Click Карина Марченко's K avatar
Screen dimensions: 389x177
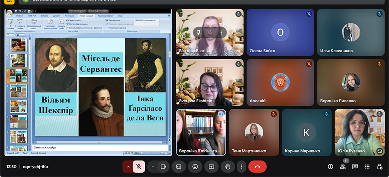[x=306, y=133]
